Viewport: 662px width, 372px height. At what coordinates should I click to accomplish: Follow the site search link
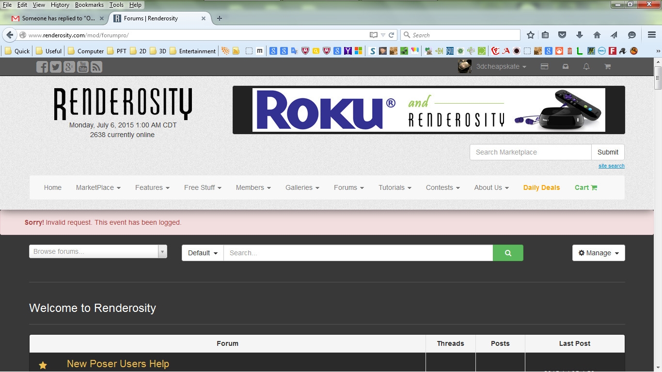tap(612, 166)
